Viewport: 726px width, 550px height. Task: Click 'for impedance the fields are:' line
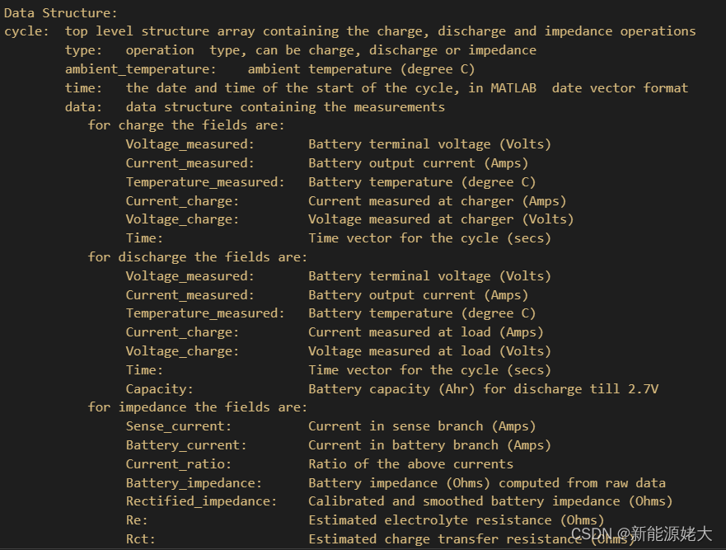click(x=198, y=407)
